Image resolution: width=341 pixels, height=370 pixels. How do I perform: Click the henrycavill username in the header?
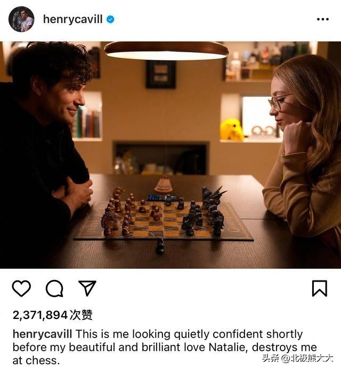[x=72, y=19]
